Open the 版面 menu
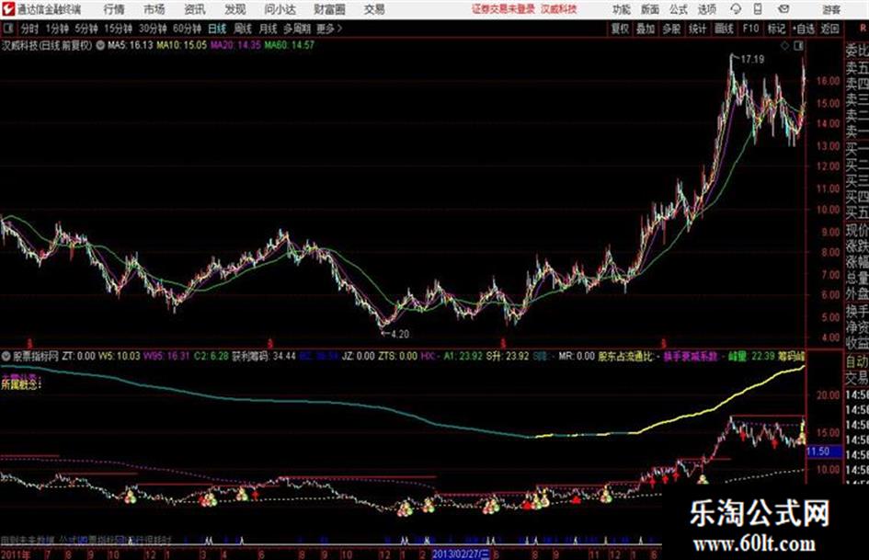 650,9
